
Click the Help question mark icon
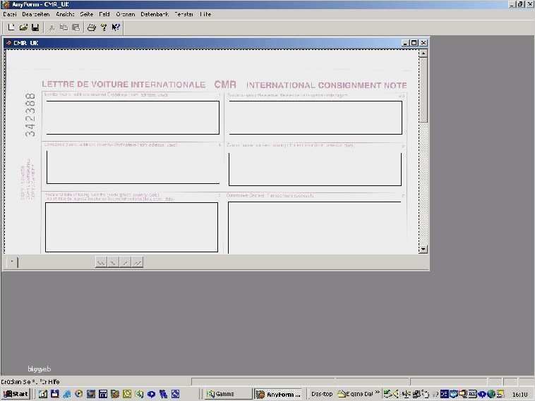coord(104,27)
